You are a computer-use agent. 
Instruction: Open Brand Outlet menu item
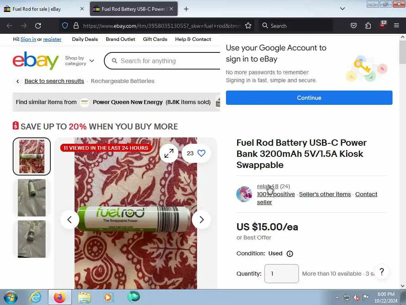121,39
